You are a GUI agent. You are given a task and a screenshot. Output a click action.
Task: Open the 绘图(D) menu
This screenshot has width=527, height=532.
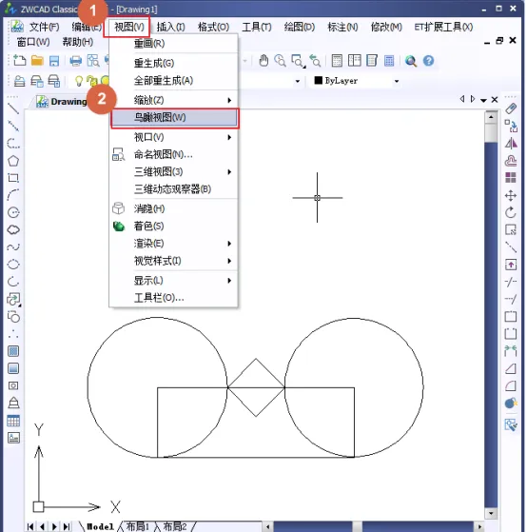(300, 27)
